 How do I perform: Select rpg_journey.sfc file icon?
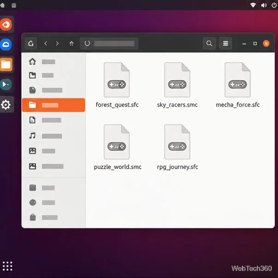click(177, 142)
